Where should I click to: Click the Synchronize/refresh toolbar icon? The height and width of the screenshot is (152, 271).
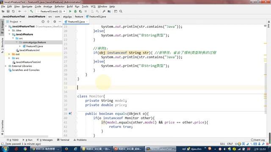13,11
